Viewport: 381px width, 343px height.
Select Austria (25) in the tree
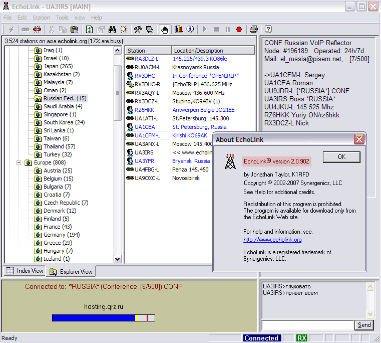click(x=58, y=170)
